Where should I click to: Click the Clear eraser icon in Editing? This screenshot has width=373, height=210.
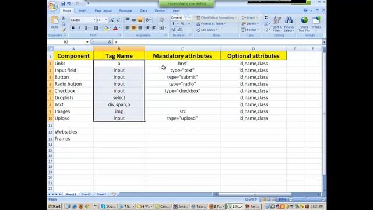[x=266, y=30]
